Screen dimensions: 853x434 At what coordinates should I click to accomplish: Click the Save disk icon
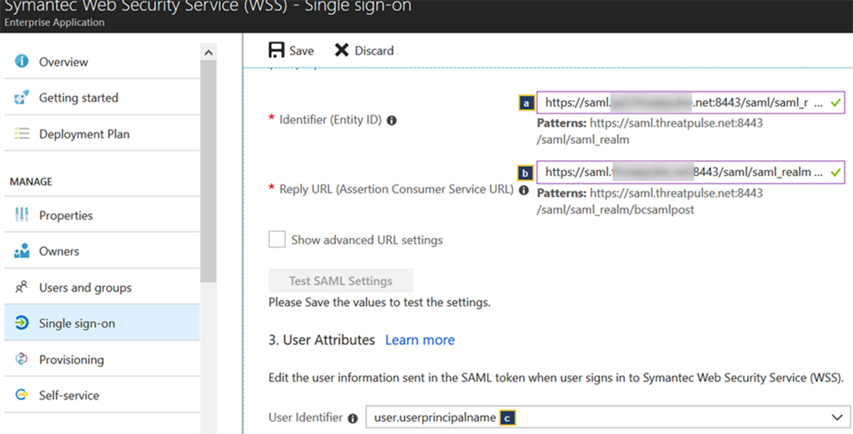[x=277, y=50]
